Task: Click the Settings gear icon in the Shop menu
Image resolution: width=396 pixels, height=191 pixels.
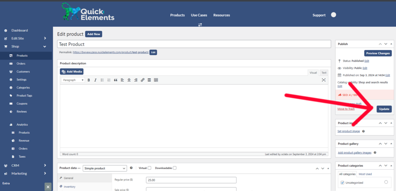Action: point(11,80)
